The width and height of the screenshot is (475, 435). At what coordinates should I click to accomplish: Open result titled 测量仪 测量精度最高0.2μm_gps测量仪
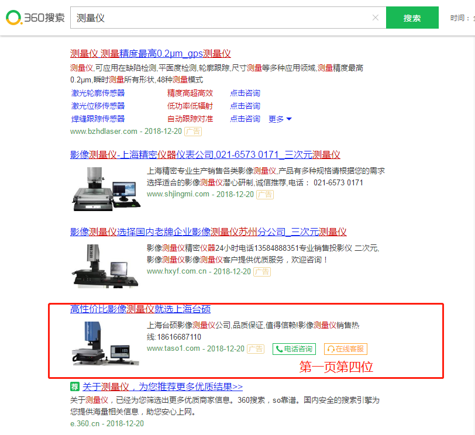[150, 54]
